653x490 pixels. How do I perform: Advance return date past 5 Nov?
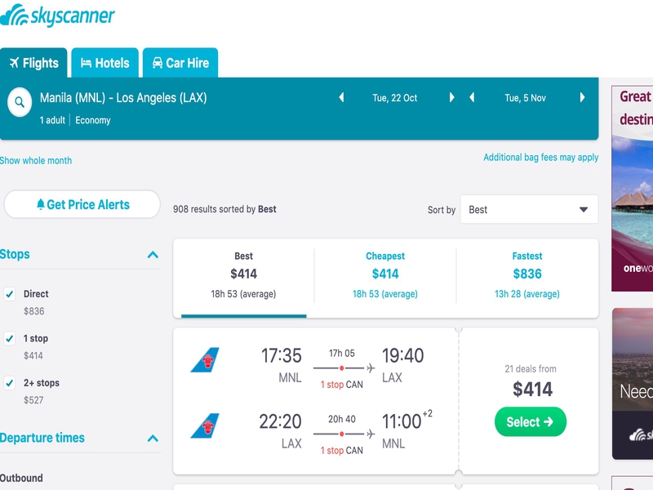[582, 97]
